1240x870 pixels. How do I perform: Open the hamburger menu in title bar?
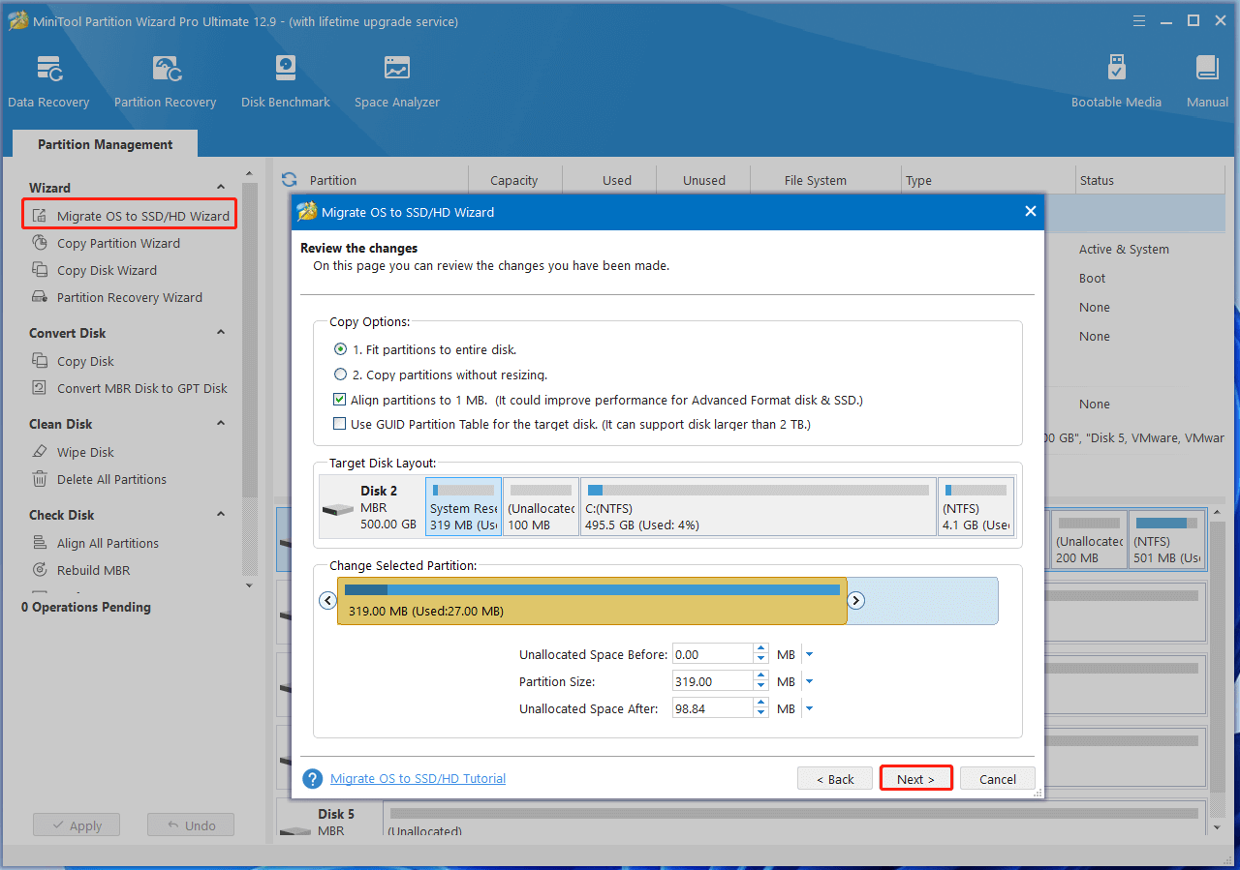[x=1139, y=20]
